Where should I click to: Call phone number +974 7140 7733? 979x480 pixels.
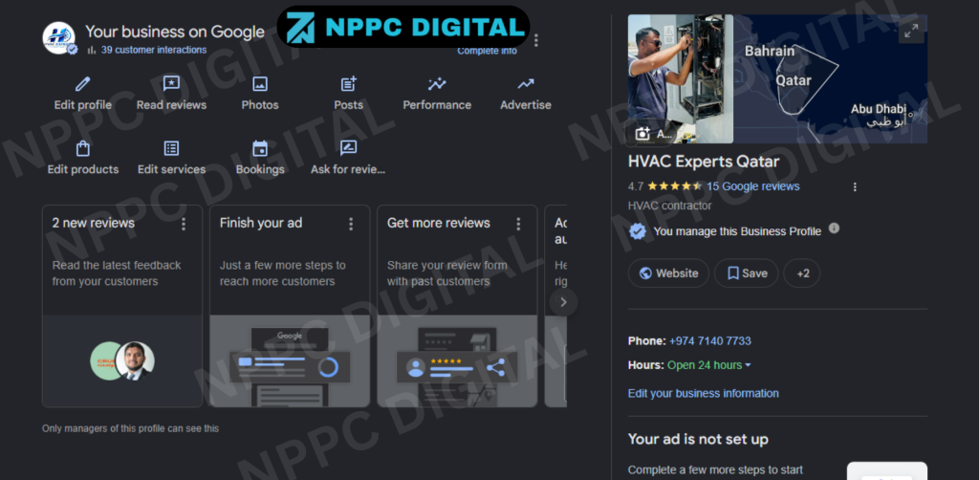point(710,341)
